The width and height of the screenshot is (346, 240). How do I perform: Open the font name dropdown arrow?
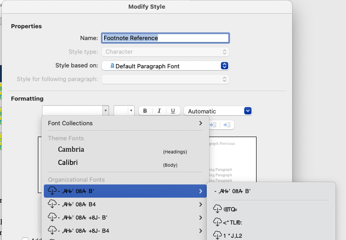click(105, 111)
